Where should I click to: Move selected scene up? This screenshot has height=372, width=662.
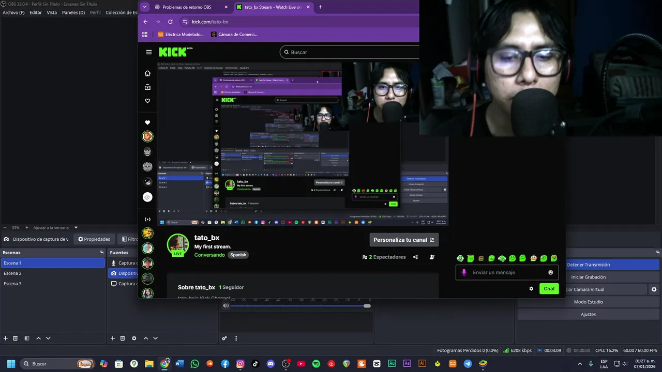click(38, 338)
